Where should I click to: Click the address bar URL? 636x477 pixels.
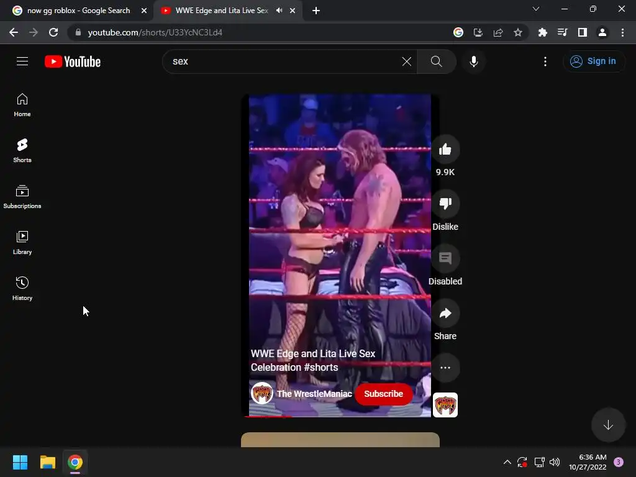click(155, 32)
